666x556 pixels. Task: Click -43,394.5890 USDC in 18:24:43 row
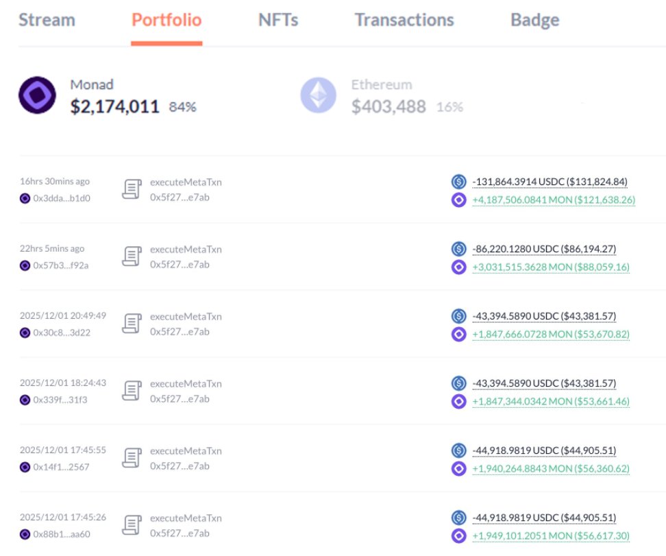(544, 383)
